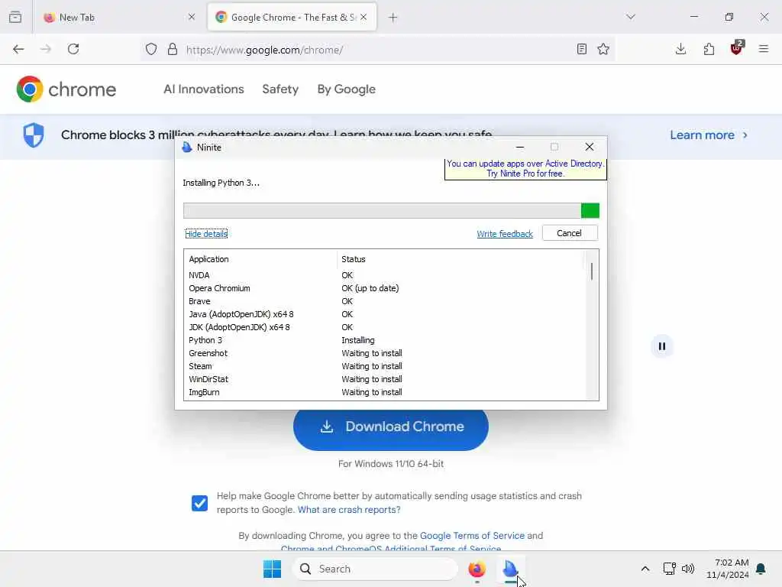Cancel the Ninite installation
This screenshot has width=782, height=587.
coord(570,233)
